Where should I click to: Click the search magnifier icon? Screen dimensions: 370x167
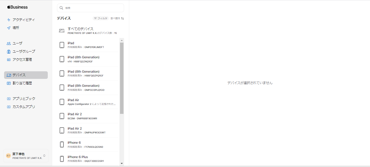[61, 8]
